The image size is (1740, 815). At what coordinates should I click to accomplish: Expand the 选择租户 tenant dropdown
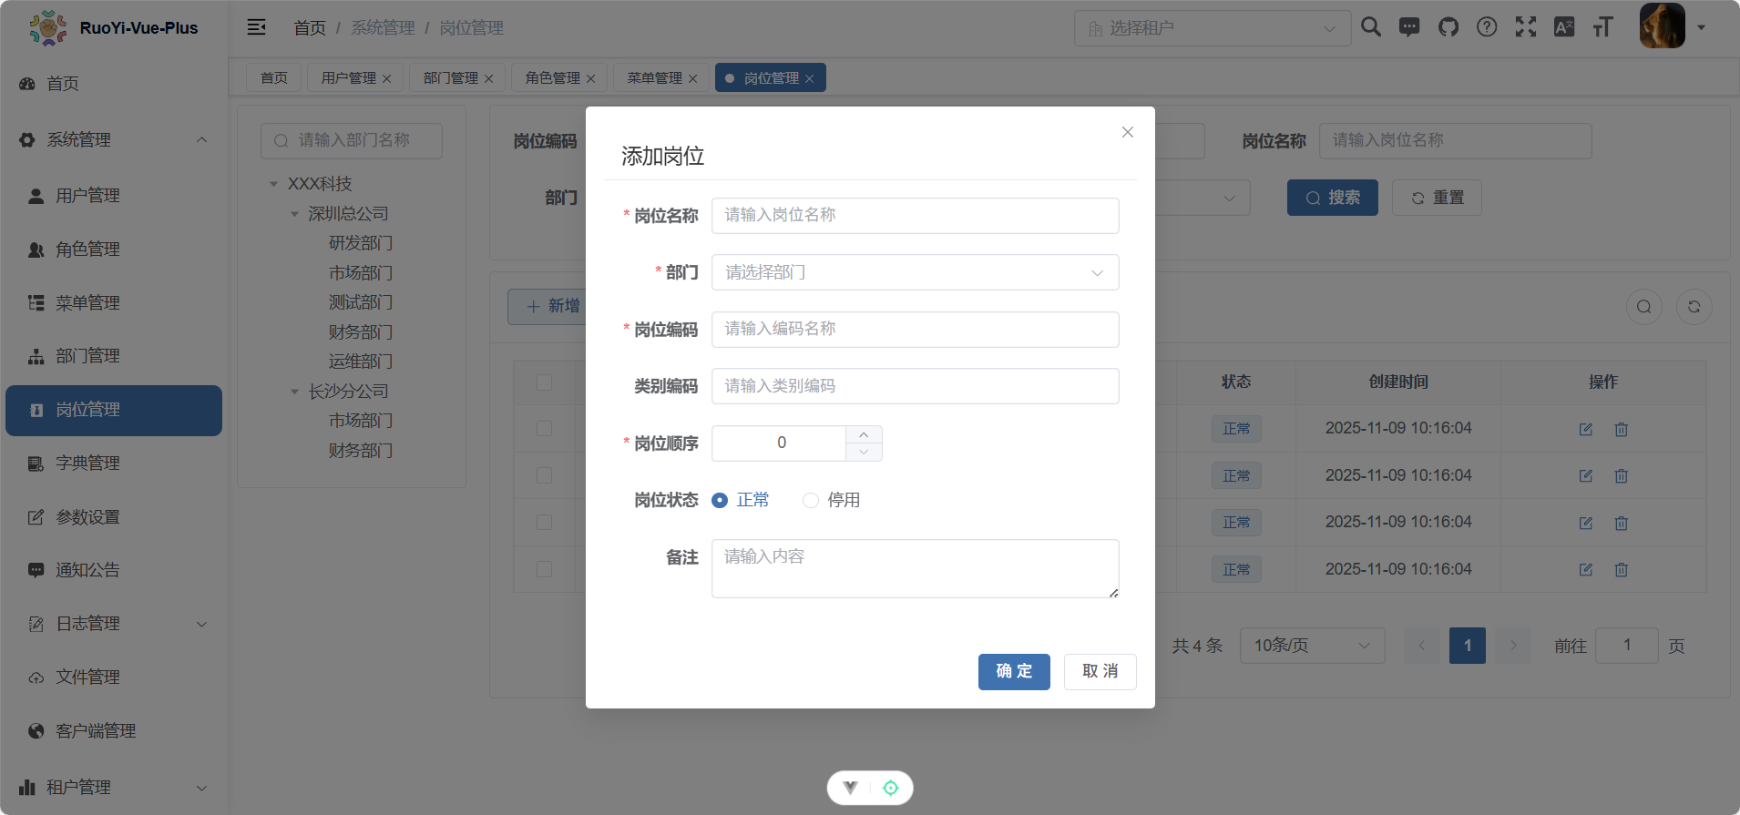click(x=1212, y=28)
